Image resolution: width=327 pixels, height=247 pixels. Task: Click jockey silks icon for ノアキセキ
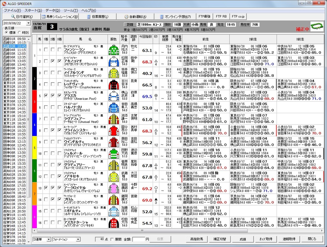(x=114, y=177)
